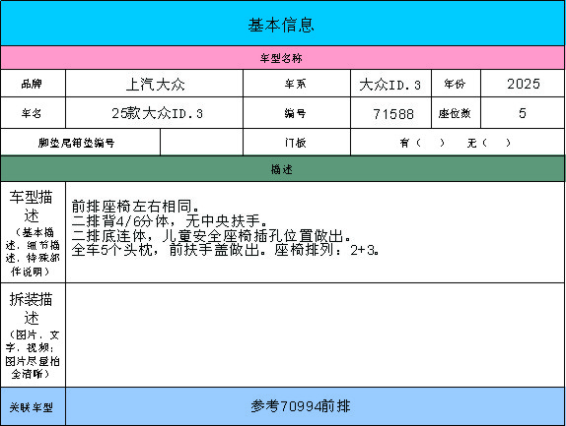Click the 品牌 label cell
Viewport: 566px width, 426px height.
[x=33, y=84]
